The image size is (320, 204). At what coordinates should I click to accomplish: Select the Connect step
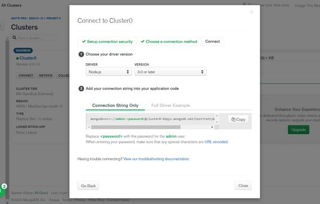pyautogui.click(x=212, y=41)
